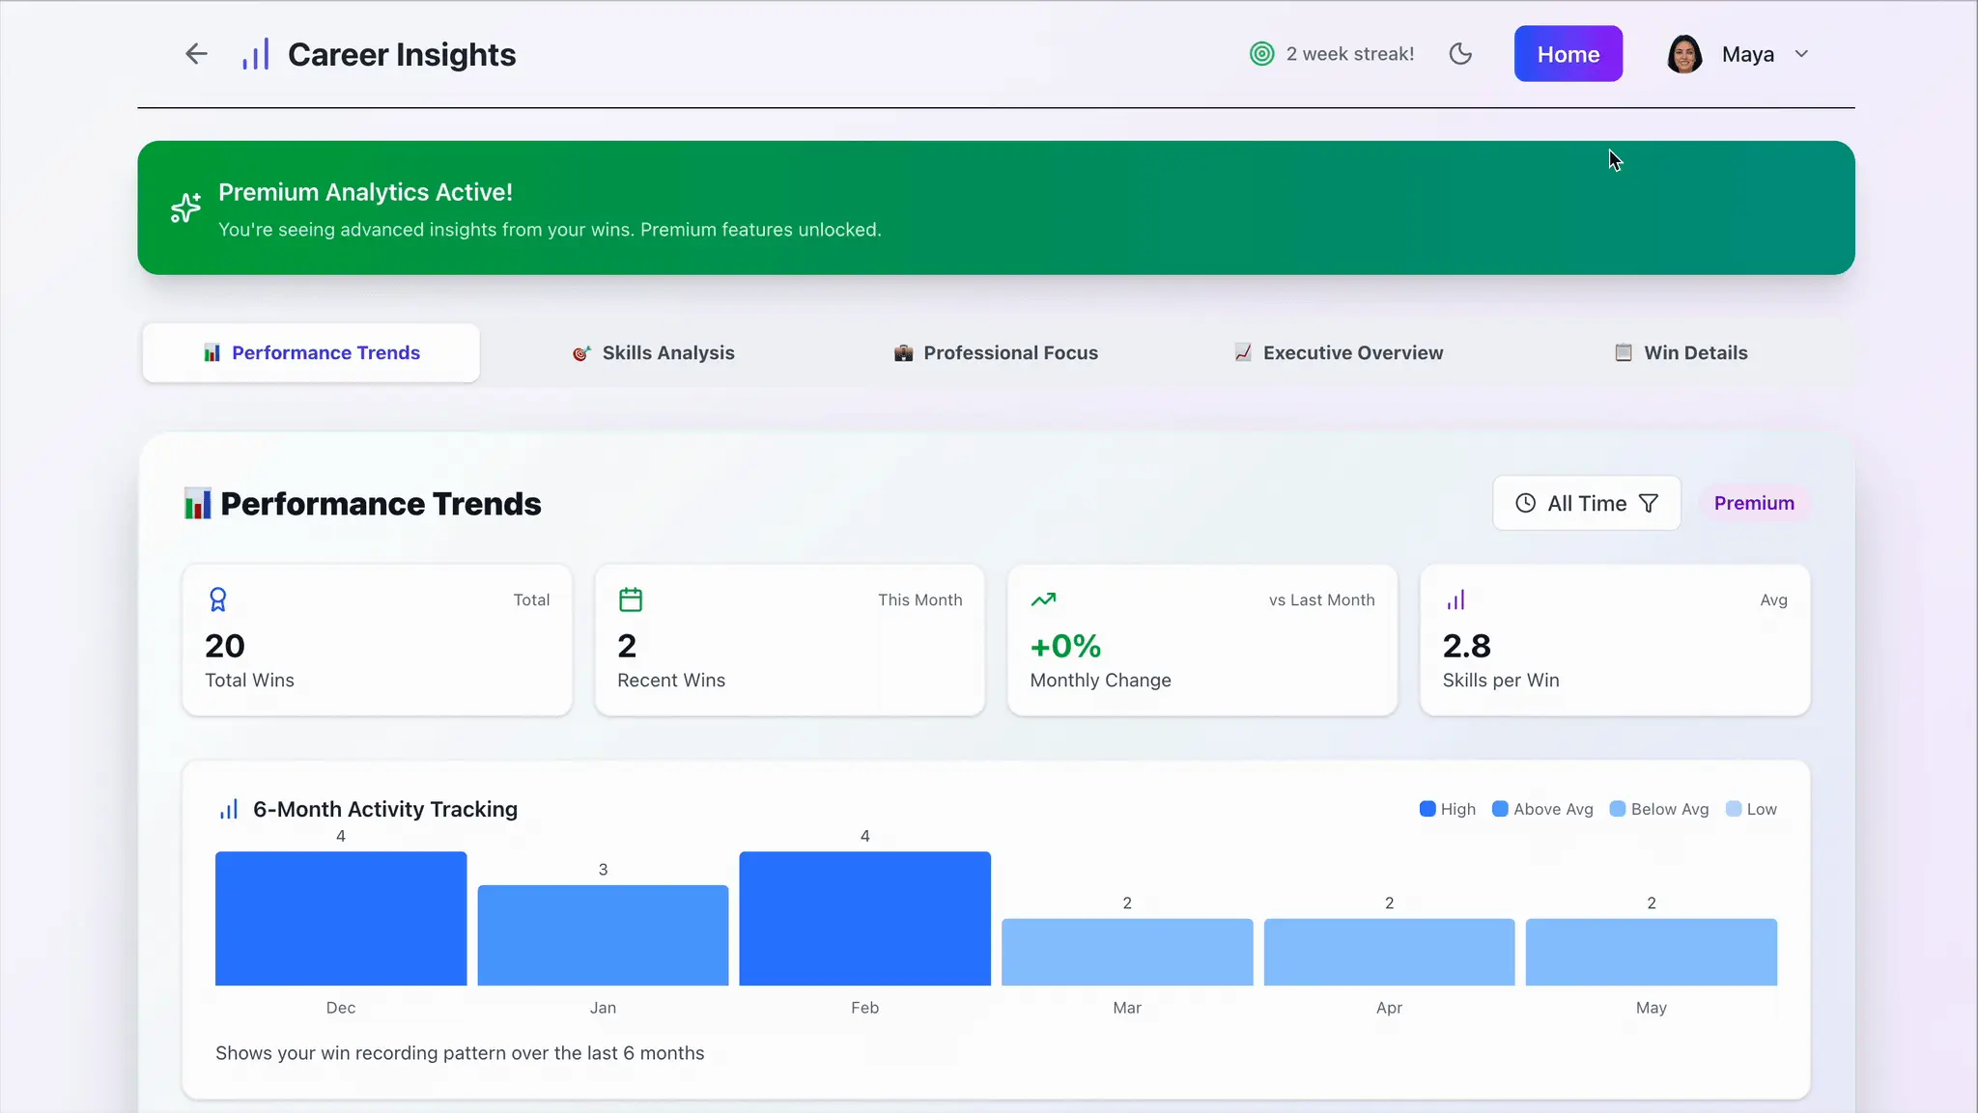
Task: Select the Apr activity bar
Action: coord(1389,952)
